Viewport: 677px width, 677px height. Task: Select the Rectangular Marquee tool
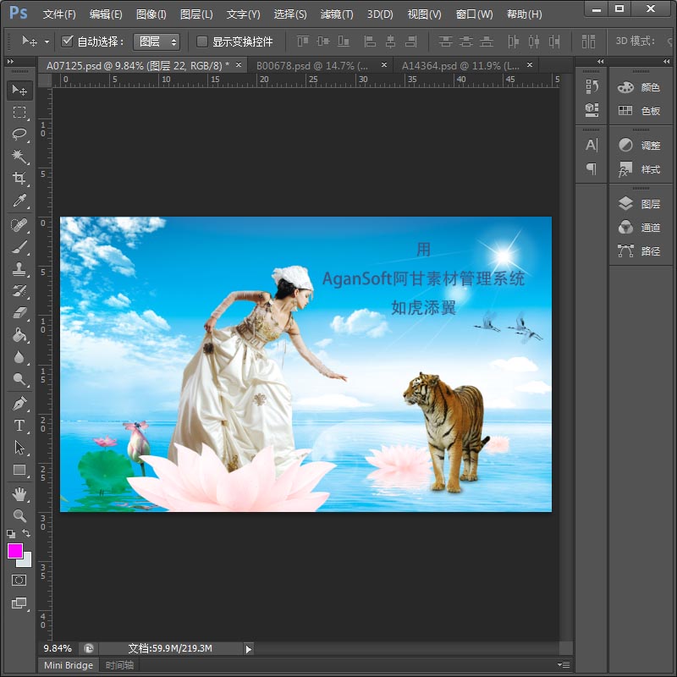(x=19, y=113)
